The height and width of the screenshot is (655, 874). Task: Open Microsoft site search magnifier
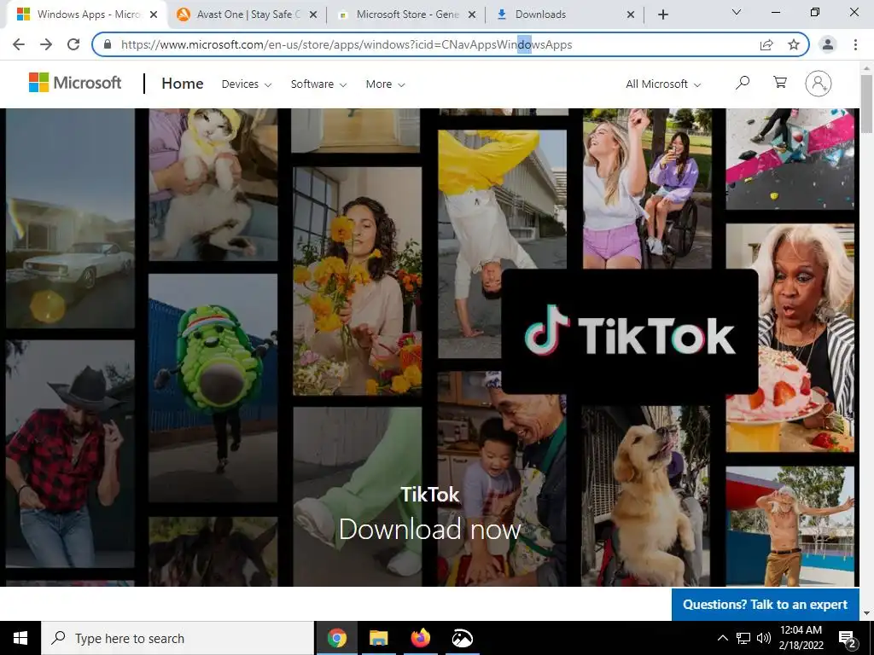(x=742, y=83)
